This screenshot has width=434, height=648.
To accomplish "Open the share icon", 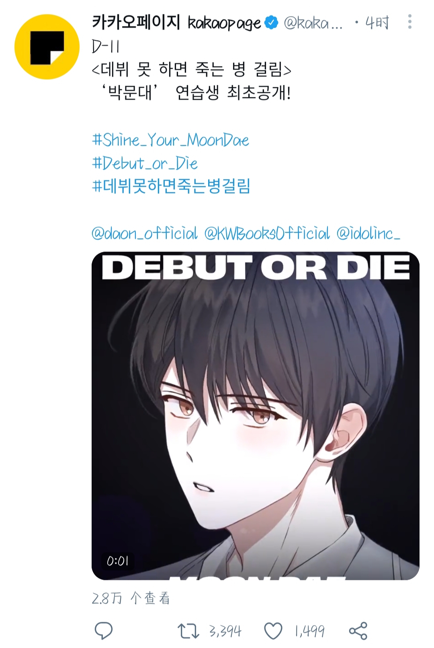I will pos(358,631).
